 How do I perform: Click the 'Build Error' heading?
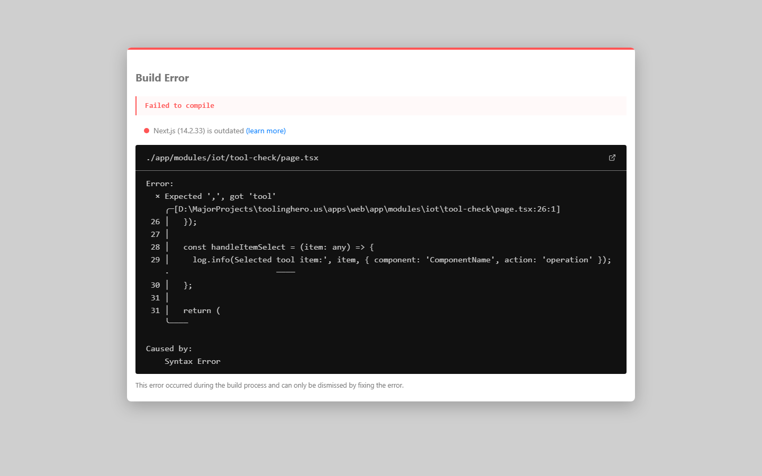tap(162, 78)
